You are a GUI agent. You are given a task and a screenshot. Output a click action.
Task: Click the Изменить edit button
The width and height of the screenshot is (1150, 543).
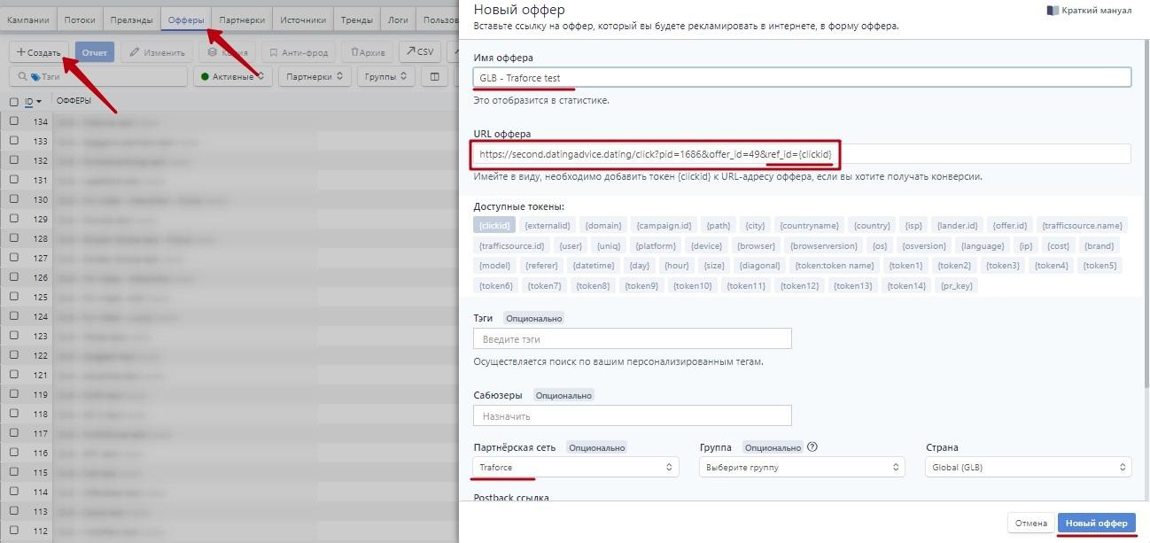[157, 52]
